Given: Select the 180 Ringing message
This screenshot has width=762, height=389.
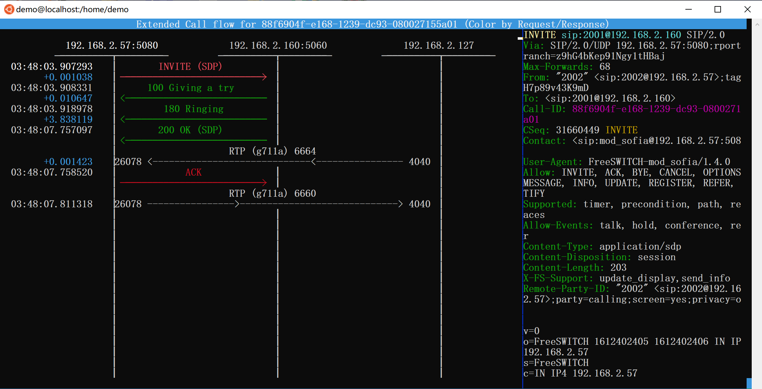Looking at the screenshot, I should (193, 109).
